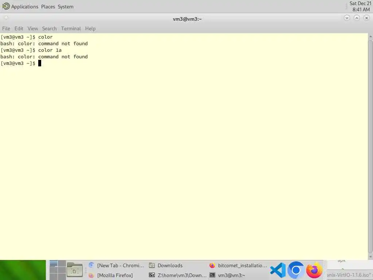
Task: Click the workspace switcher top-left workspace
Action: (x=54, y=263)
